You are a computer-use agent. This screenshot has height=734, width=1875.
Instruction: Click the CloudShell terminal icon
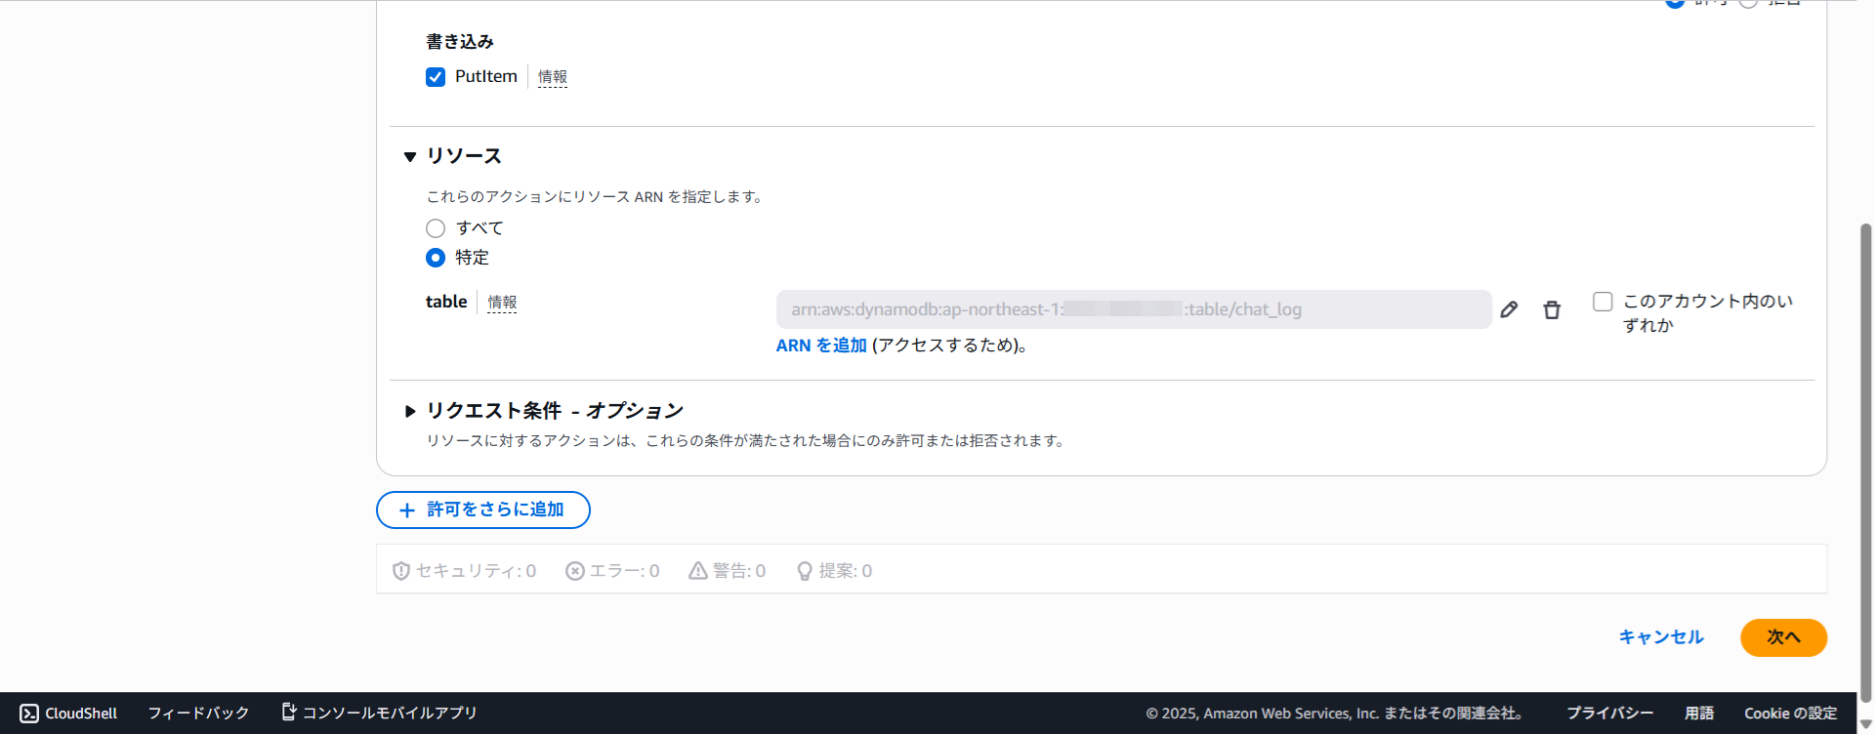pos(29,714)
